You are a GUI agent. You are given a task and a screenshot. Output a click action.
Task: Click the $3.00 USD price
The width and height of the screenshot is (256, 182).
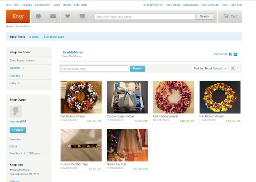pos(95,169)
